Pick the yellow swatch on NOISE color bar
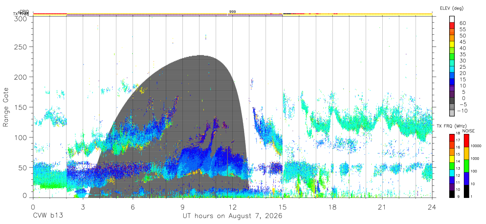Screen dimensions: 486x224 (x=466, y=153)
